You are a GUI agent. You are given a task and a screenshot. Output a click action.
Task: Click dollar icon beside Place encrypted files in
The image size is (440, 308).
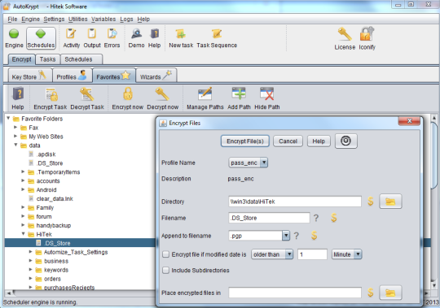[371, 293]
